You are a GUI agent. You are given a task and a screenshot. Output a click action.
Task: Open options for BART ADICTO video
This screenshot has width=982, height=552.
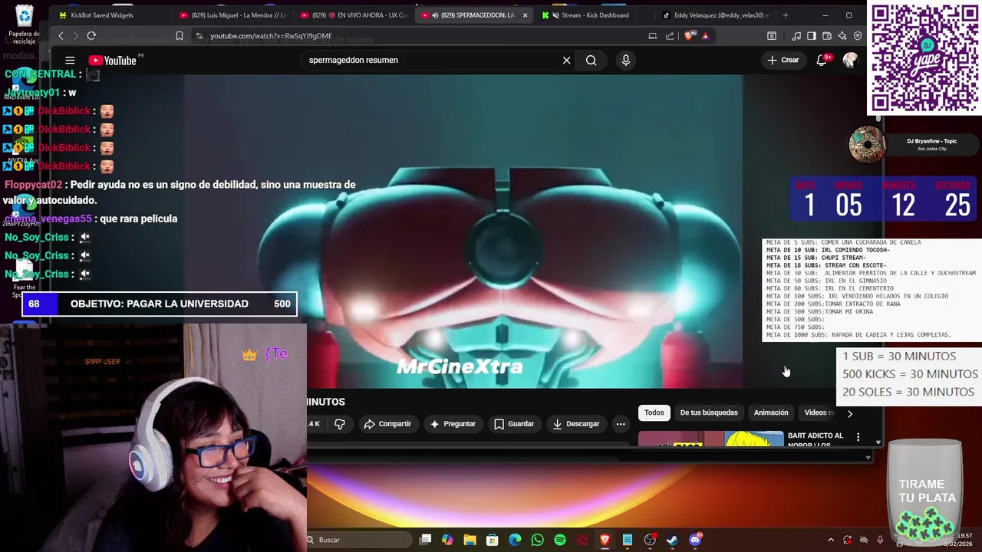pos(858,437)
